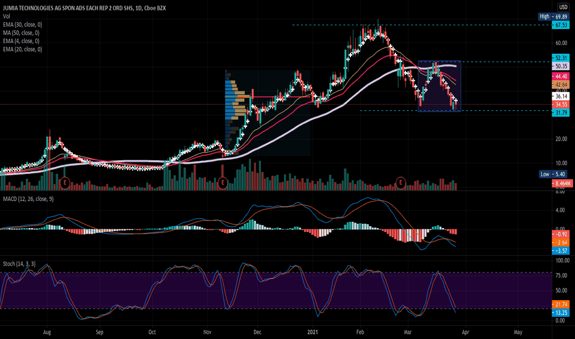This screenshot has height=339, width=575.
Task: Click the Oct date on time axis
Action: 152,332
